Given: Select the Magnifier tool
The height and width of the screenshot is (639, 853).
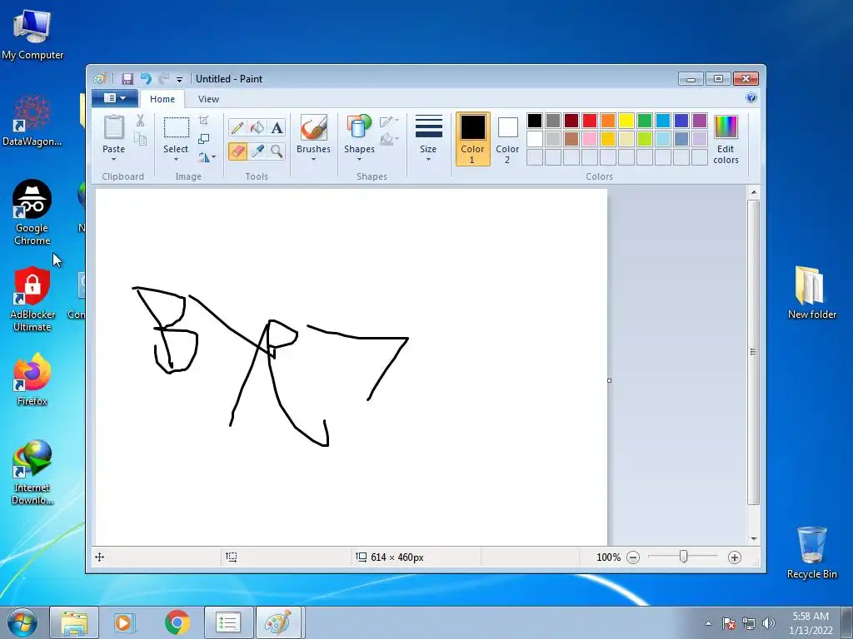Looking at the screenshot, I should (x=277, y=151).
